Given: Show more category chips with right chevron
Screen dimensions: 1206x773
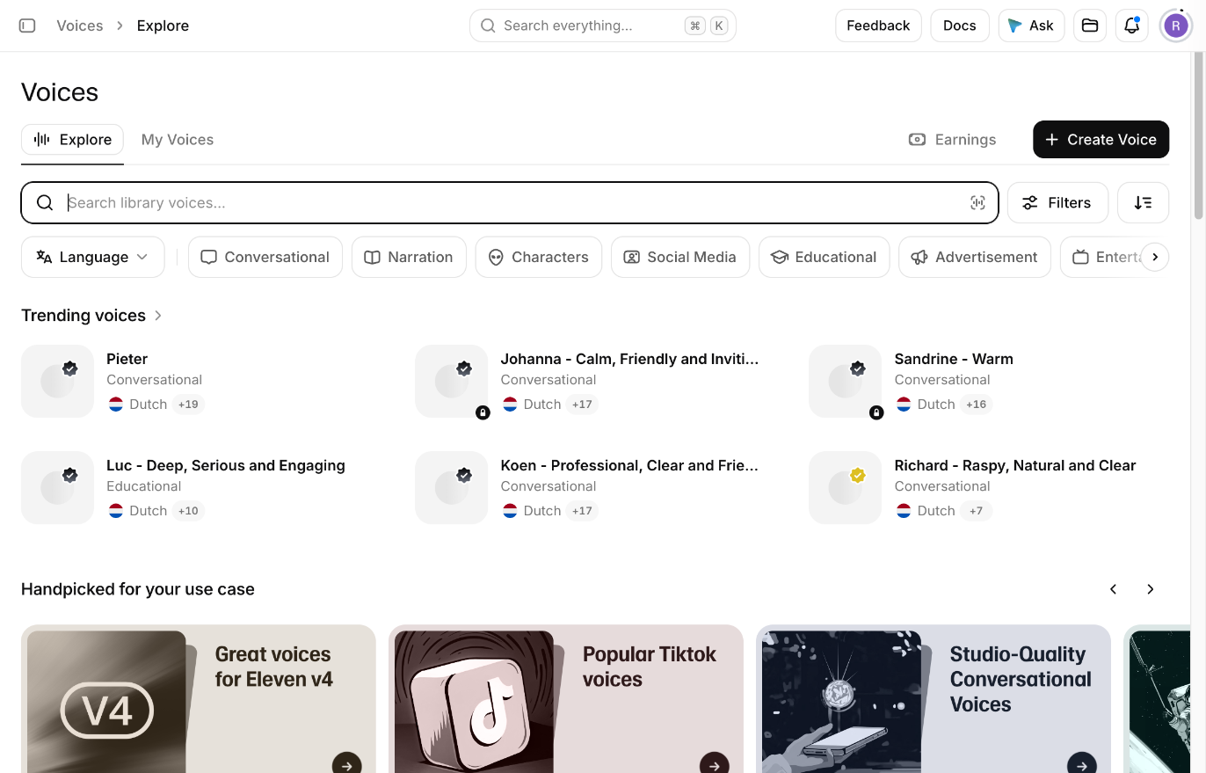Looking at the screenshot, I should click(1155, 257).
